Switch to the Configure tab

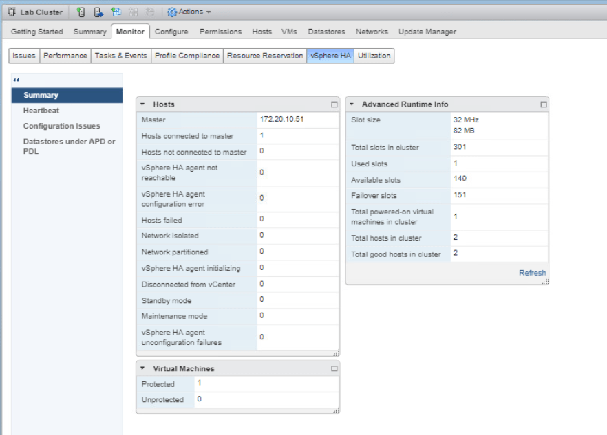click(171, 32)
